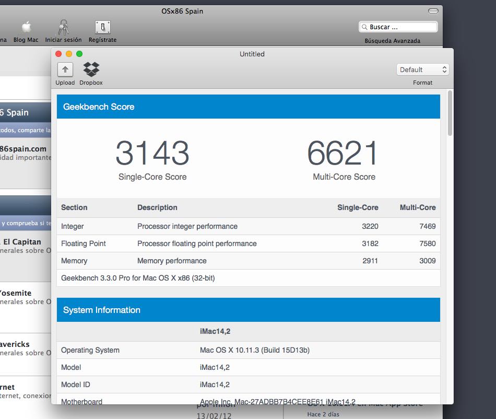Image resolution: width=496 pixels, height=419 pixels.
Task: Click the Regístrate switch icon
Action: click(103, 27)
